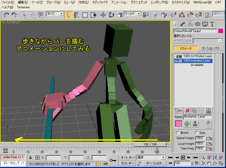Click the Undo arrow icon
The image size is (226, 168).
click(x=6, y=15)
